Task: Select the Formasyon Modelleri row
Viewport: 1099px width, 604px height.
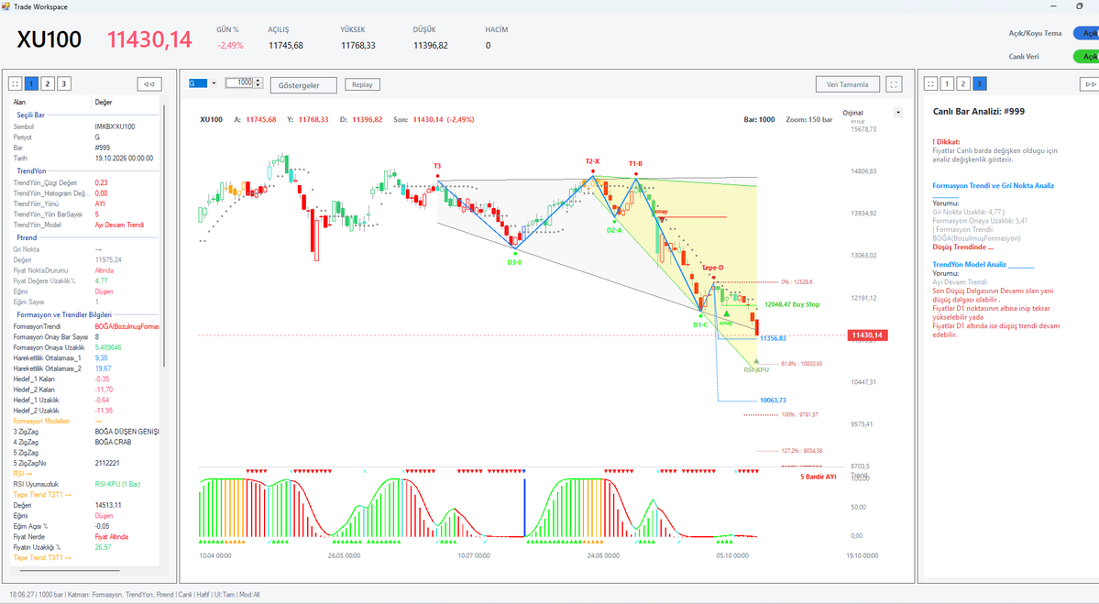Action: coord(85,421)
